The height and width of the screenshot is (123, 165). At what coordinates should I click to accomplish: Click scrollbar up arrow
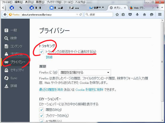(162, 20)
